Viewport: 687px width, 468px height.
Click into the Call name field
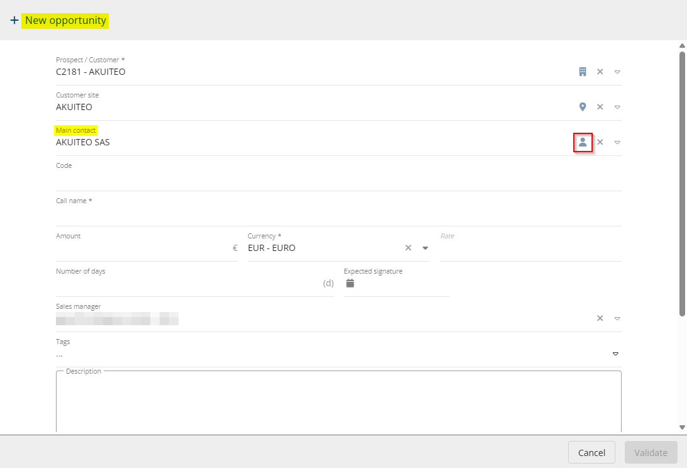tap(338, 214)
